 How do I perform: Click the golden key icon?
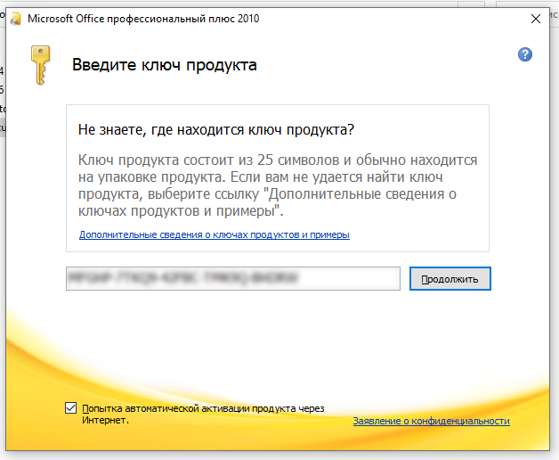point(40,65)
